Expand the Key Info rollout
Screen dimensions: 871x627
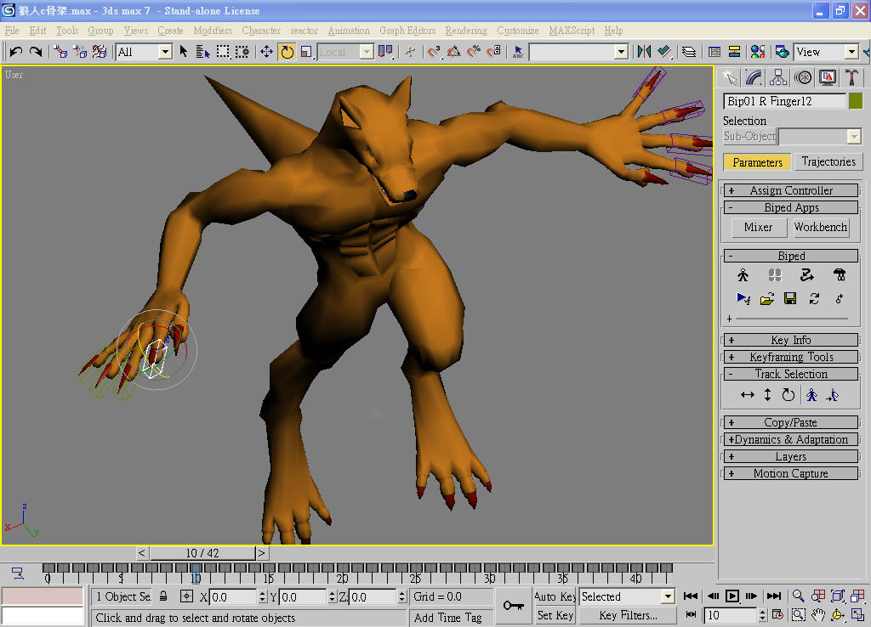pyautogui.click(x=790, y=340)
